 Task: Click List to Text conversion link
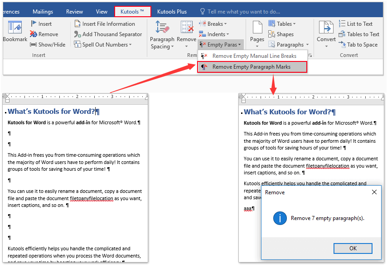(x=358, y=23)
